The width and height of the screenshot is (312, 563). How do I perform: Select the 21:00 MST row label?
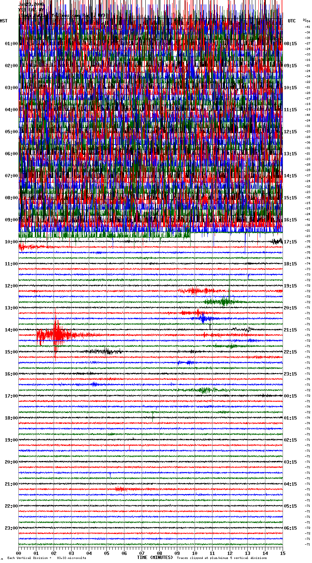pos(11,484)
